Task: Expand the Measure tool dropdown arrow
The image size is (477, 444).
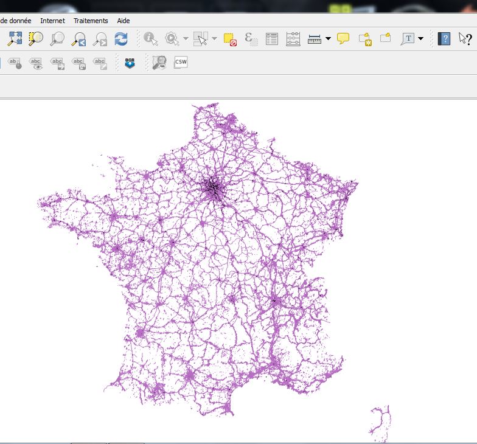Action: click(328, 39)
